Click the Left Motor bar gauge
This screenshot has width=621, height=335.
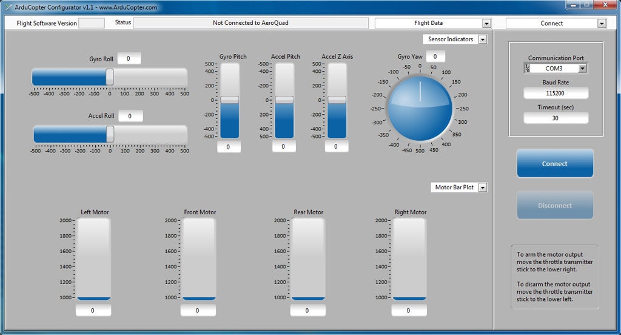coord(93,259)
